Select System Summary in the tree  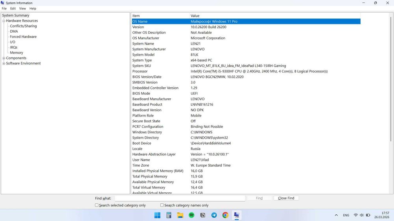[16, 15]
